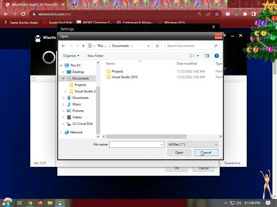Screen dimensions: 277x207
Task: Expand the Desktop tree node
Action: 63,72
